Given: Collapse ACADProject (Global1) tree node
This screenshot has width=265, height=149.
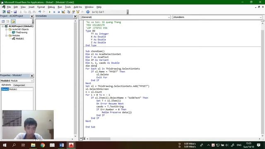Looking at the screenshot, I should coord(3,26).
